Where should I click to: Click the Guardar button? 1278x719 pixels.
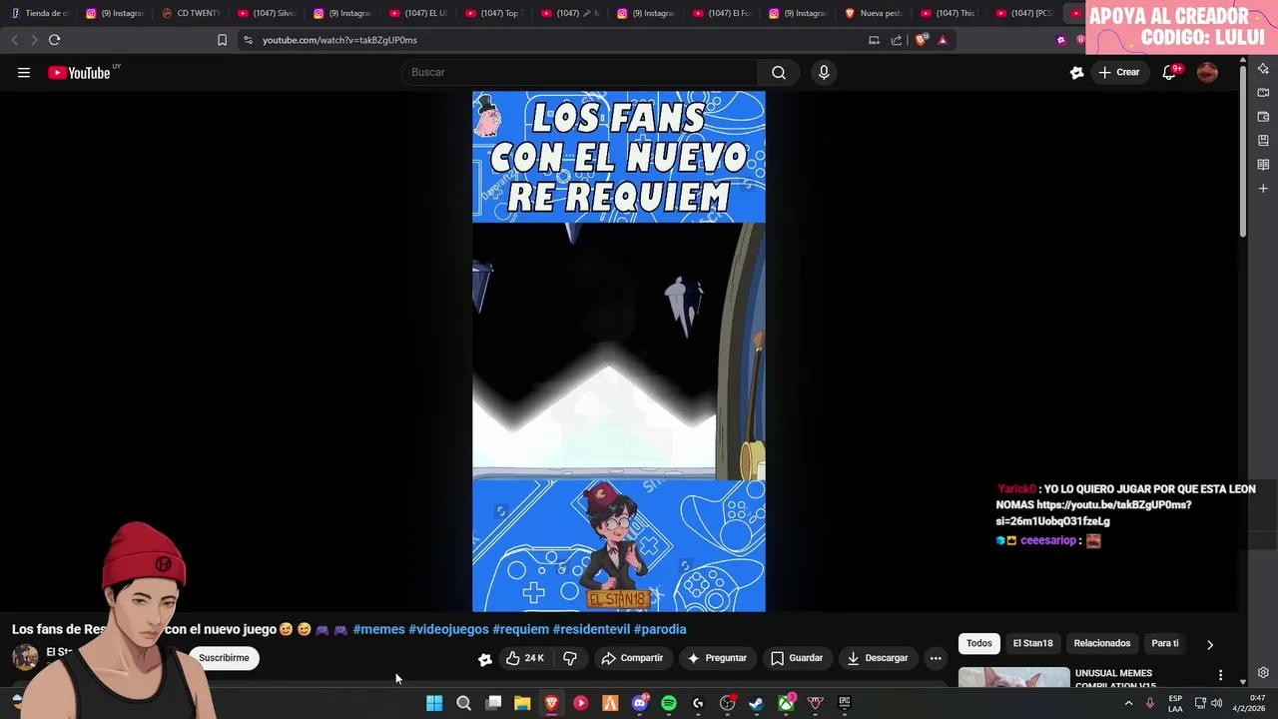click(x=797, y=658)
